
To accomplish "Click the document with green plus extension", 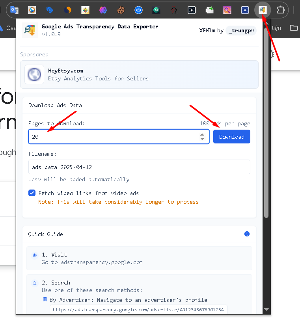I will [210, 10].
